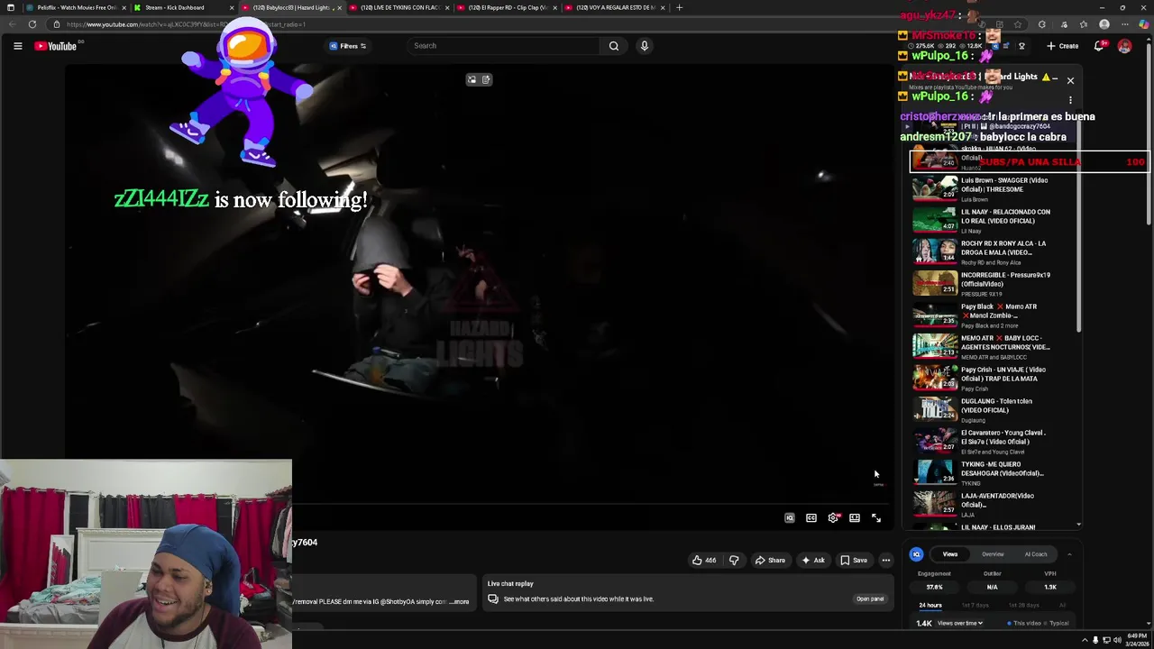Click the miniplayer overlay icon above video
This screenshot has height=649, width=1154.
[x=472, y=80]
